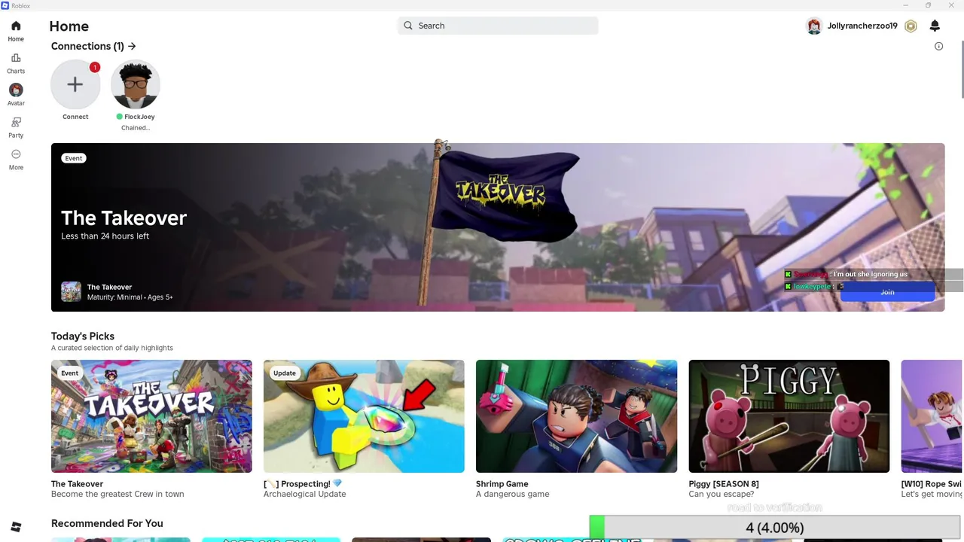This screenshot has width=964, height=542.
Task: Click 'Become the greatest Crew in town' subtitle
Action: [117, 495]
